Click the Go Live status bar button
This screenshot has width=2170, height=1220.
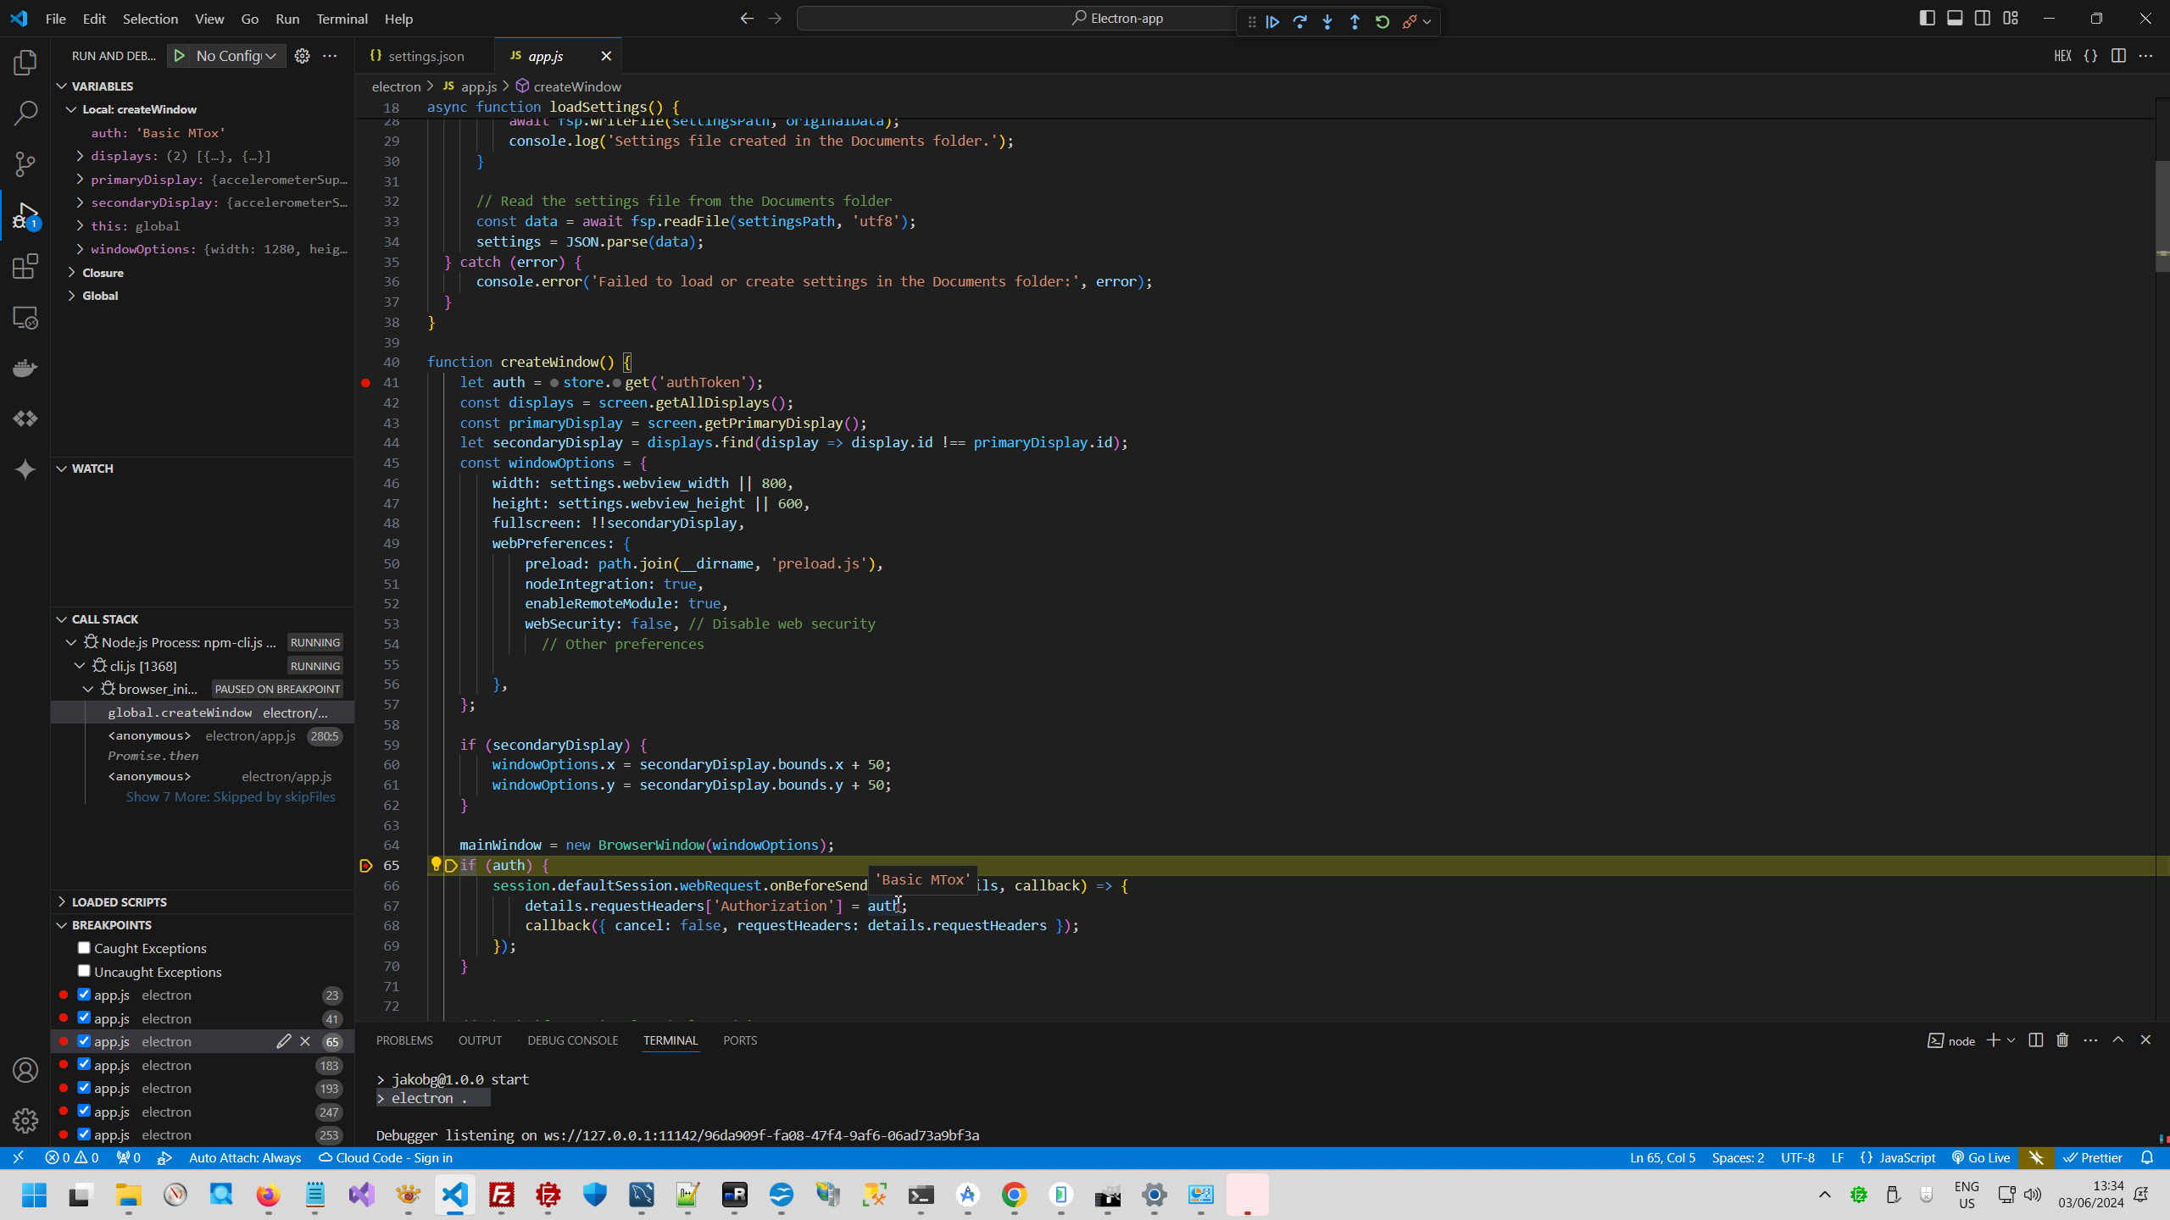[1981, 1158]
